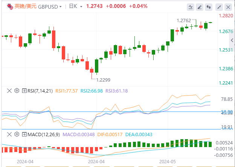Expand the MACD panel plus icon

24,134
